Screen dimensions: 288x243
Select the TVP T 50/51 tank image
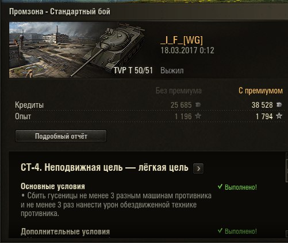(x=113, y=49)
